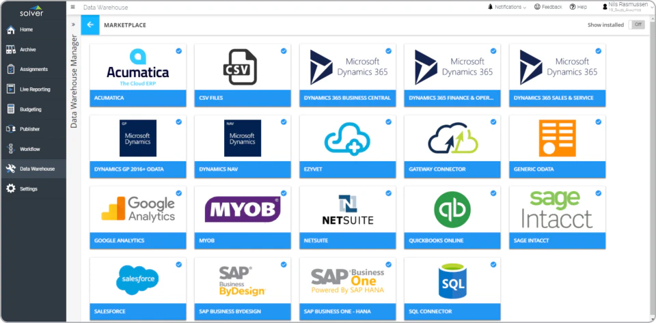Click the hamburger menu icon

coord(73,7)
